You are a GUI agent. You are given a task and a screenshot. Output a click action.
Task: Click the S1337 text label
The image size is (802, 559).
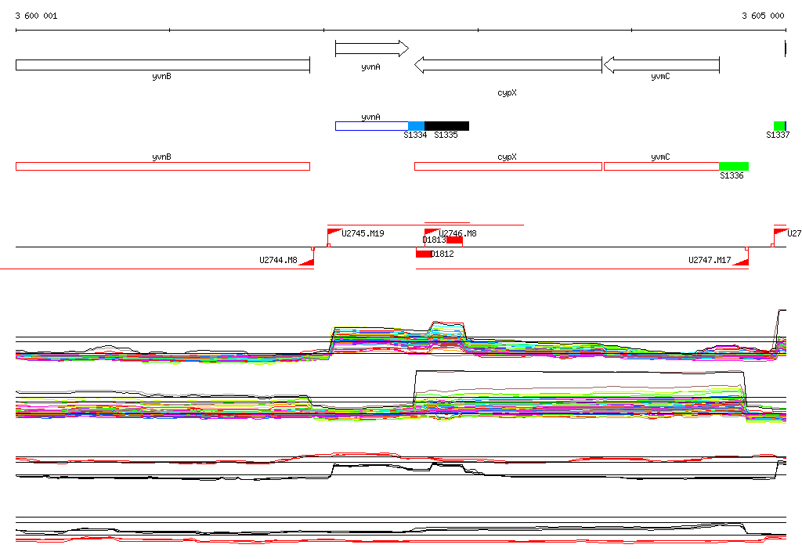point(778,135)
